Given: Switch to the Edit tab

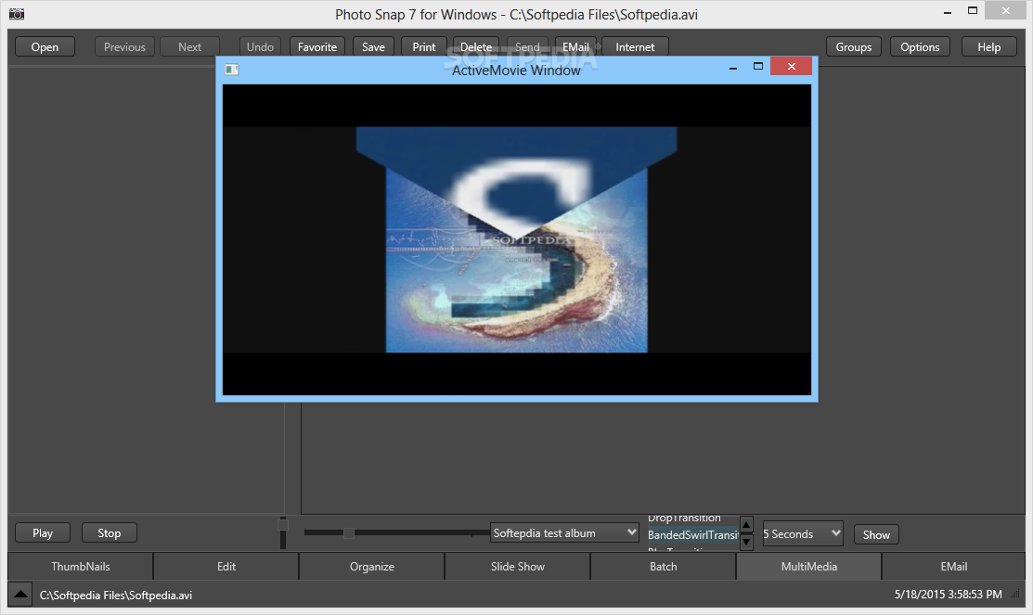Looking at the screenshot, I should pos(226,566).
